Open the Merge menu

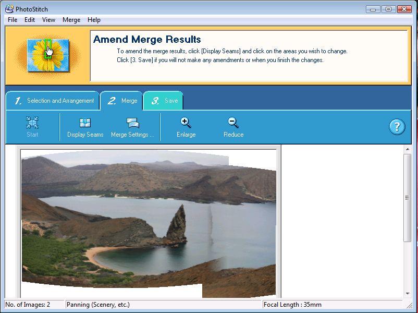pos(71,20)
